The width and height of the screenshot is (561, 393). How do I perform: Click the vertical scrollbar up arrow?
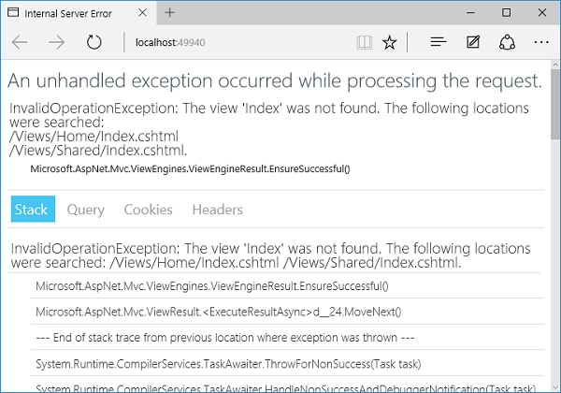click(554, 69)
